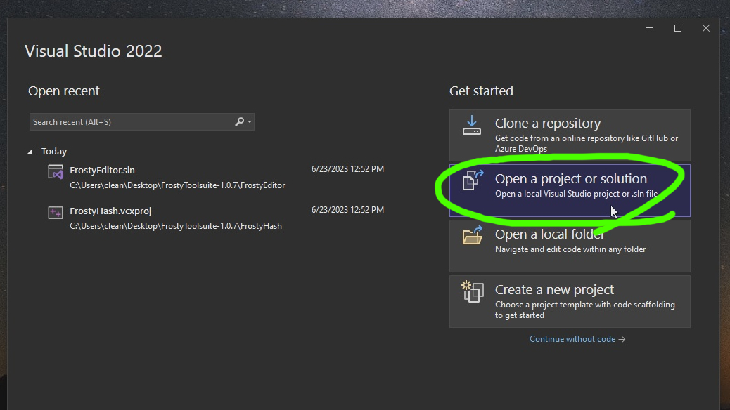The width and height of the screenshot is (730, 410).
Task: Click the FrostyEditor.sln solution file icon
Action: tap(56, 171)
